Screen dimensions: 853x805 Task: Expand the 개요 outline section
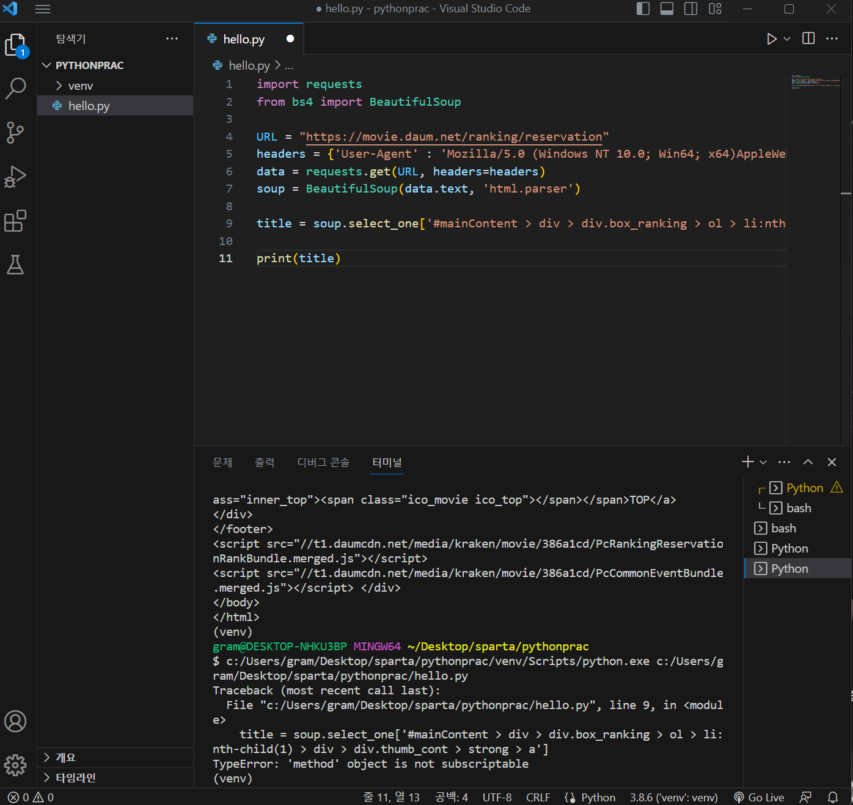[115, 757]
